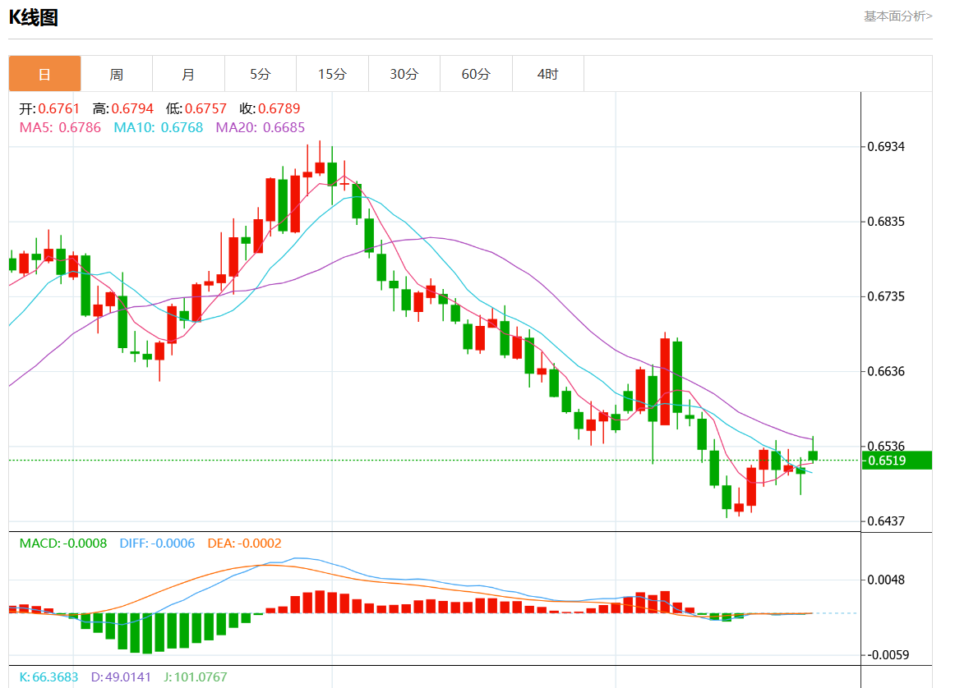Click the 0.6735 price axis label
The width and height of the screenshot is (955, 688).
click(886, 296)
